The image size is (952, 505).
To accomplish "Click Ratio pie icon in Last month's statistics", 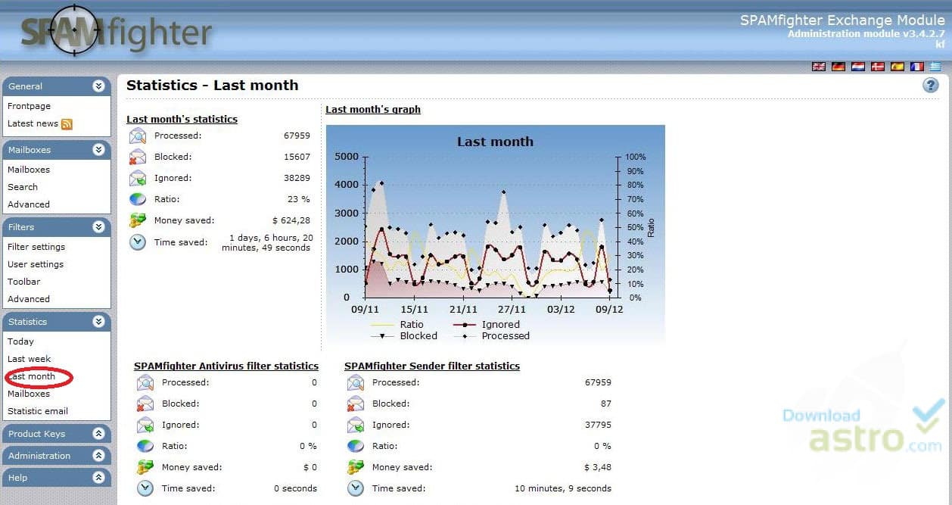I will click(x=137, y=200).
